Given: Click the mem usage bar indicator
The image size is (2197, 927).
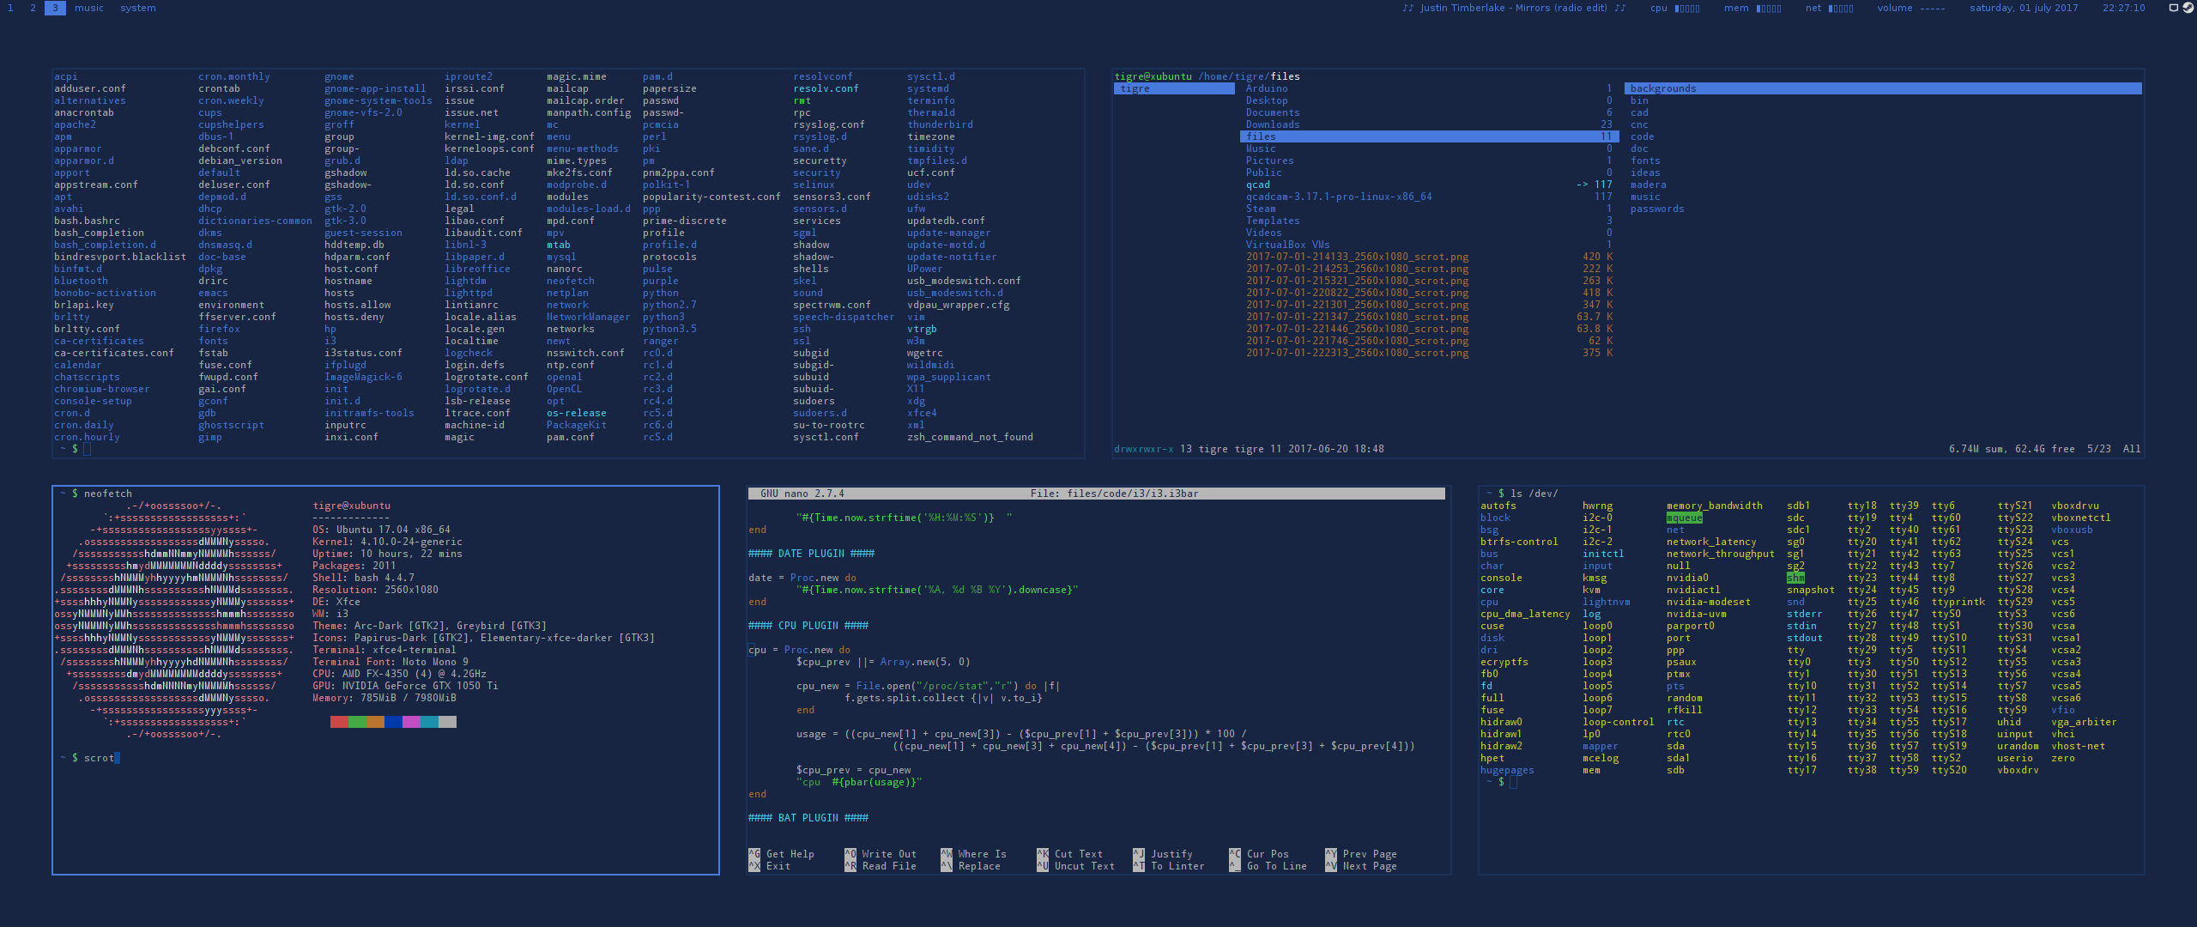Looking at the screenshot, I should click(x=1769, y=8).
